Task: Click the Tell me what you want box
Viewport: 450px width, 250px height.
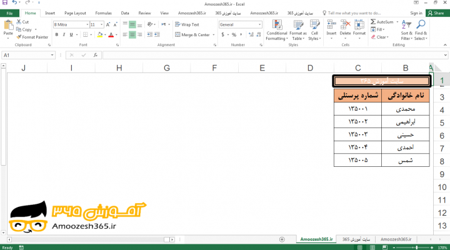Action: coord(351,13)
